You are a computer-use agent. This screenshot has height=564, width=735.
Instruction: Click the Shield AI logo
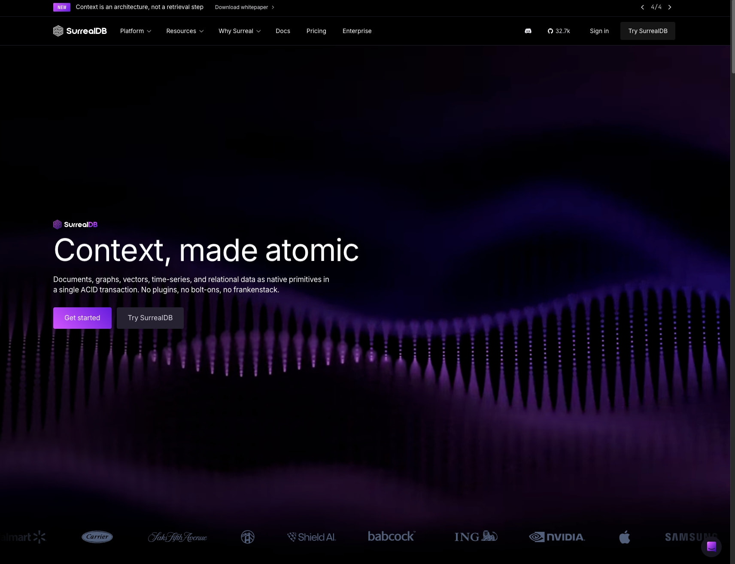311,537
